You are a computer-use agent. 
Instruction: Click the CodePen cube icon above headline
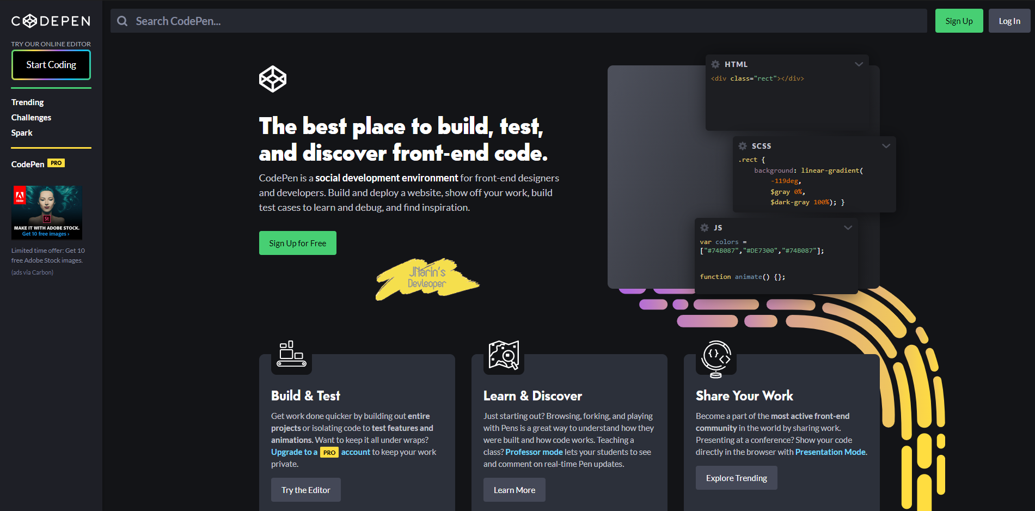(x=273, y=79)
